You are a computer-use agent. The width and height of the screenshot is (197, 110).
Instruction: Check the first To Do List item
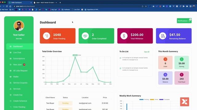pos(120,58)
